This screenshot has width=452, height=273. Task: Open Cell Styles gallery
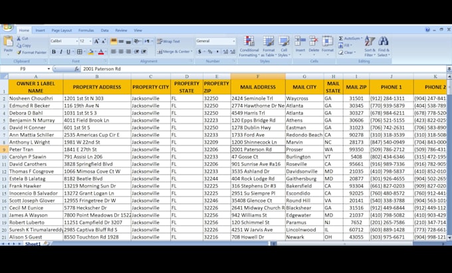284,46
